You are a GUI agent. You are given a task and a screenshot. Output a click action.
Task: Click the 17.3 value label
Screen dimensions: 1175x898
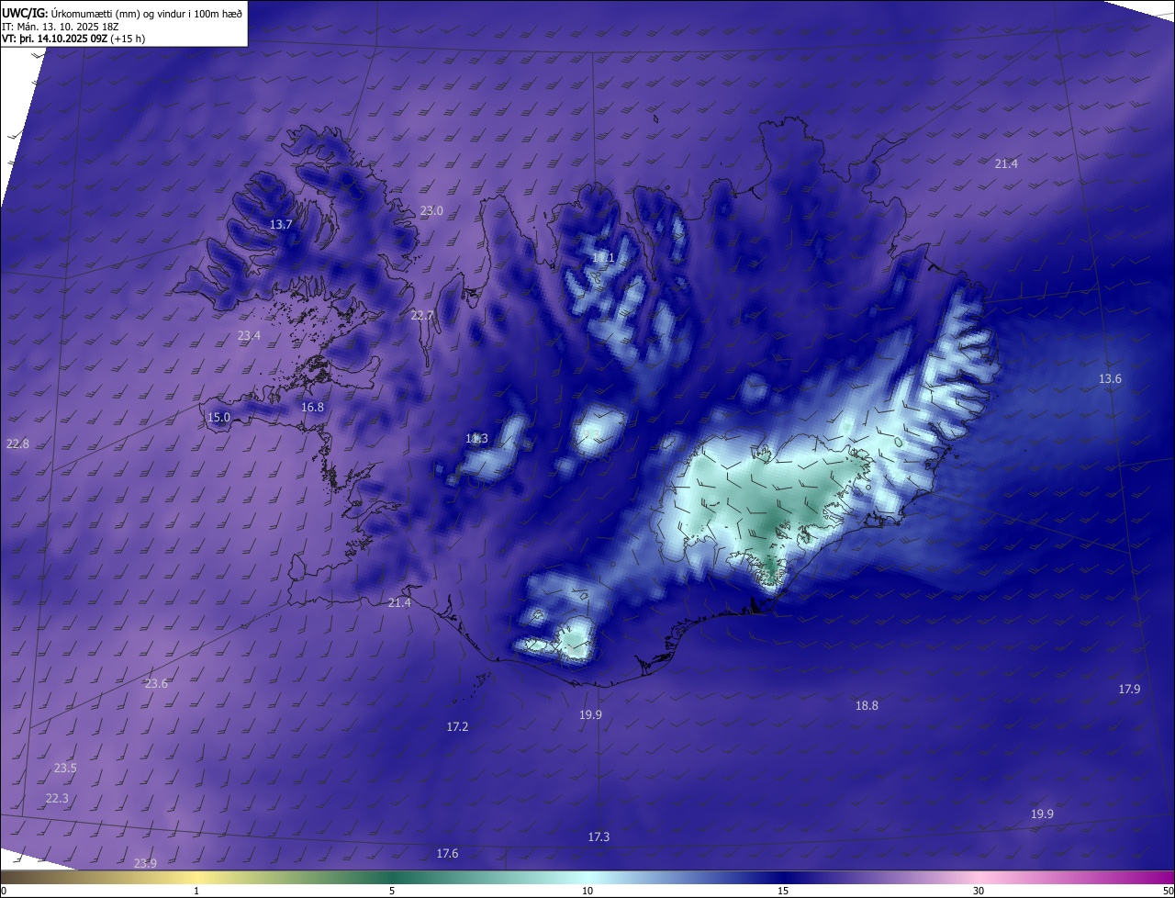point(599,837)
